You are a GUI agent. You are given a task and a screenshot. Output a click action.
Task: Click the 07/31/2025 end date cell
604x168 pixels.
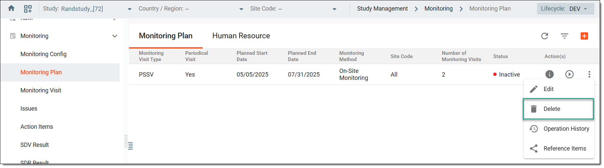click(304, 75)
